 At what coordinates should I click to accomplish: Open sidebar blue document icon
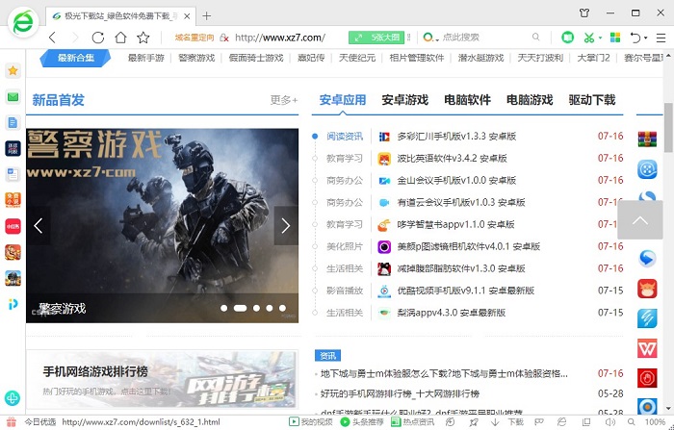[13, 123]
